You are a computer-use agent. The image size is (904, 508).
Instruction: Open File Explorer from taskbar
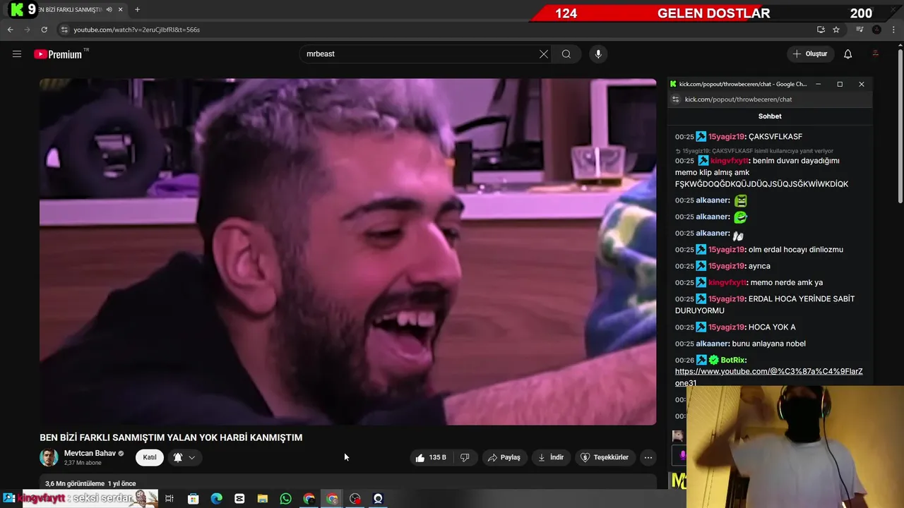[262, 499]
